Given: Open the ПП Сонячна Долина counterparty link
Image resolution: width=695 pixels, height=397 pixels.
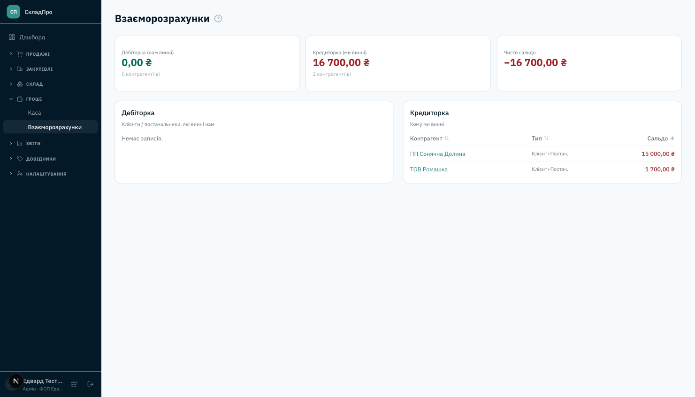Looking at the screenshot, I should coord(437,154).
